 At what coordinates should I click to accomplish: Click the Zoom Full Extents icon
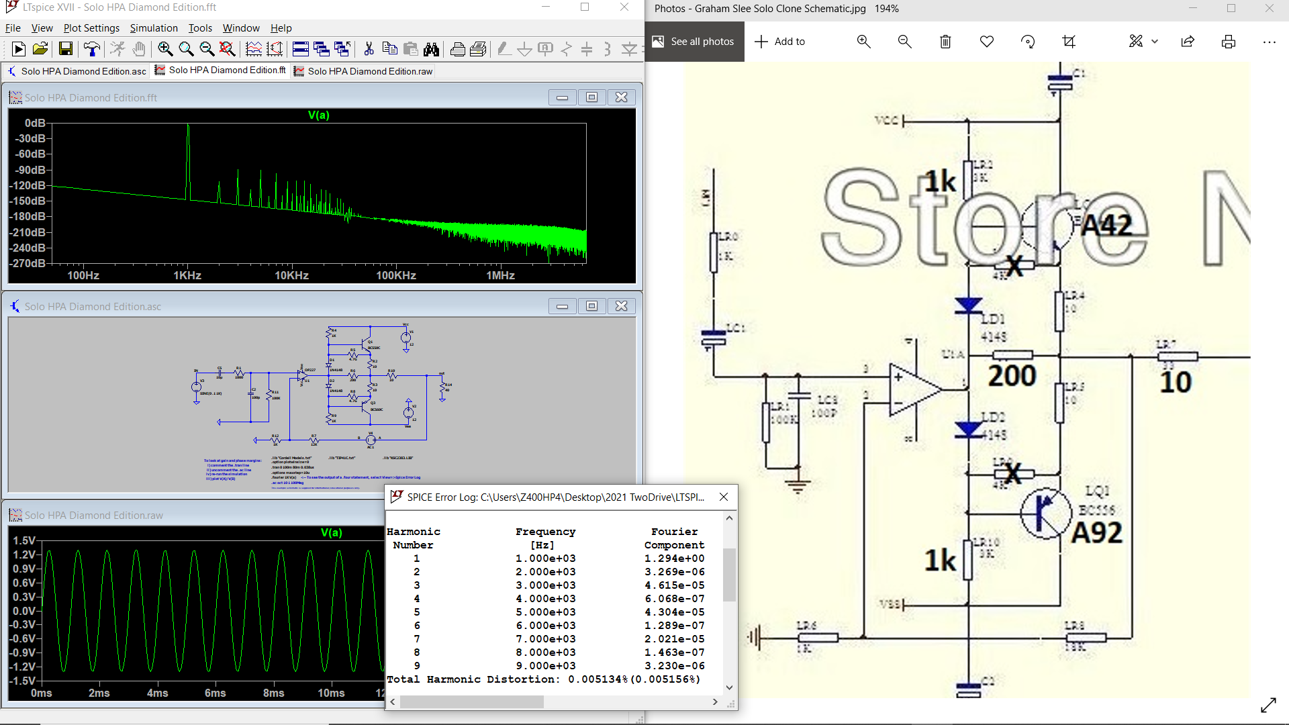coord(228,49)
